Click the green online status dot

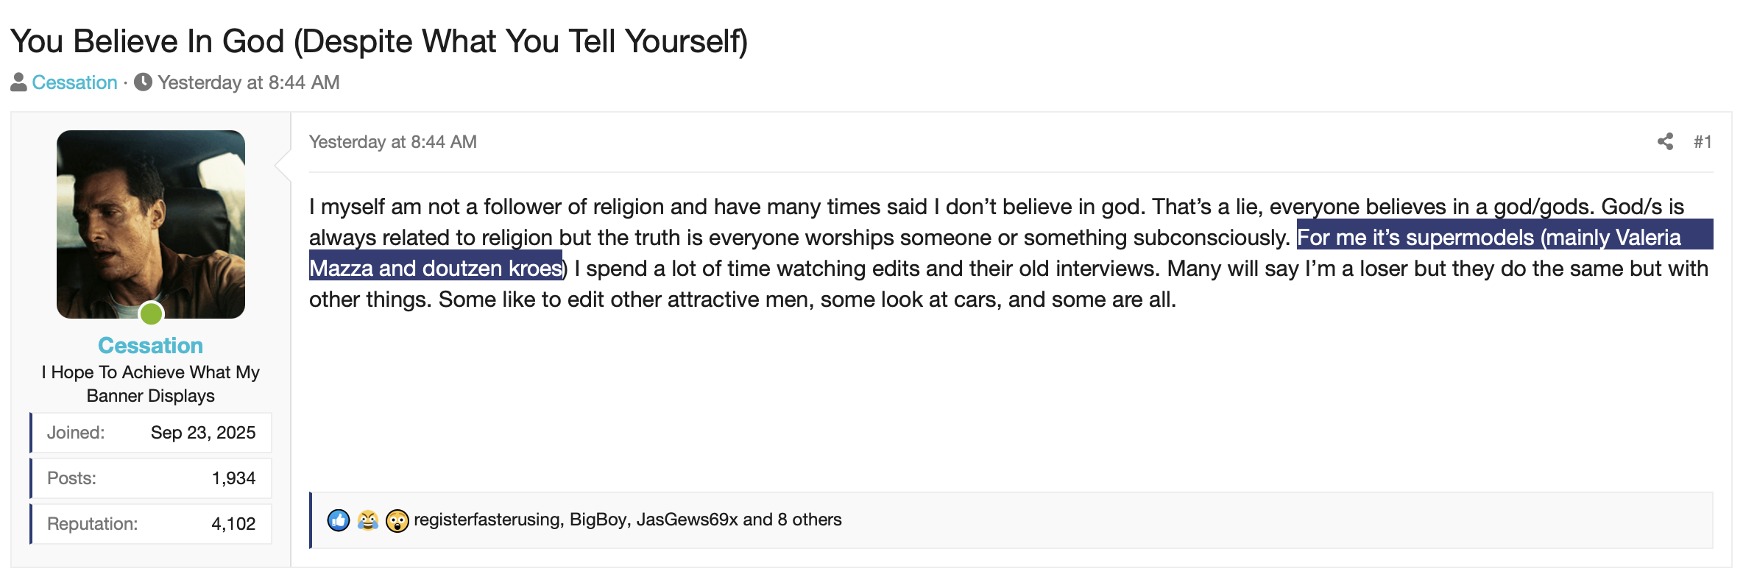tap(152, 314)
